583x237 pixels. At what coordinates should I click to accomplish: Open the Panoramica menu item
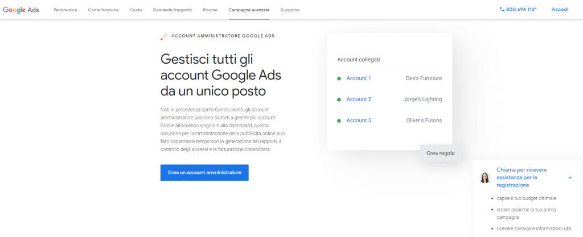pyautogui.click(x=65, y=10)
